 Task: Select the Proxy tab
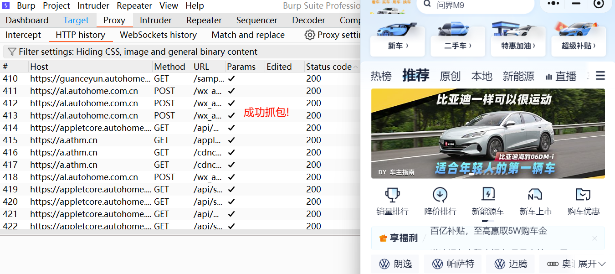pos(114,21)
